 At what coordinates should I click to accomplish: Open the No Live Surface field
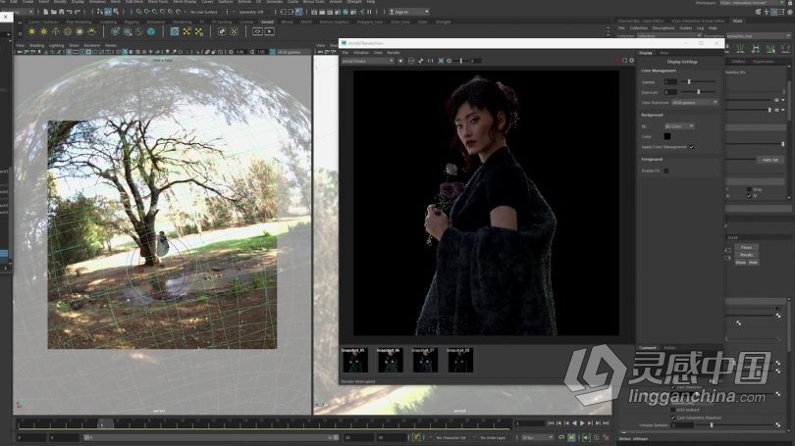click(204, 12)
